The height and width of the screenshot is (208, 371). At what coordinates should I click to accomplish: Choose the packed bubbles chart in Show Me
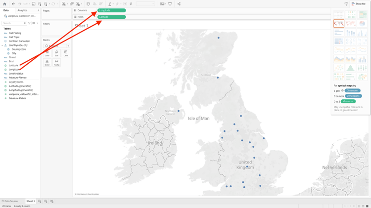click(362, 77)
